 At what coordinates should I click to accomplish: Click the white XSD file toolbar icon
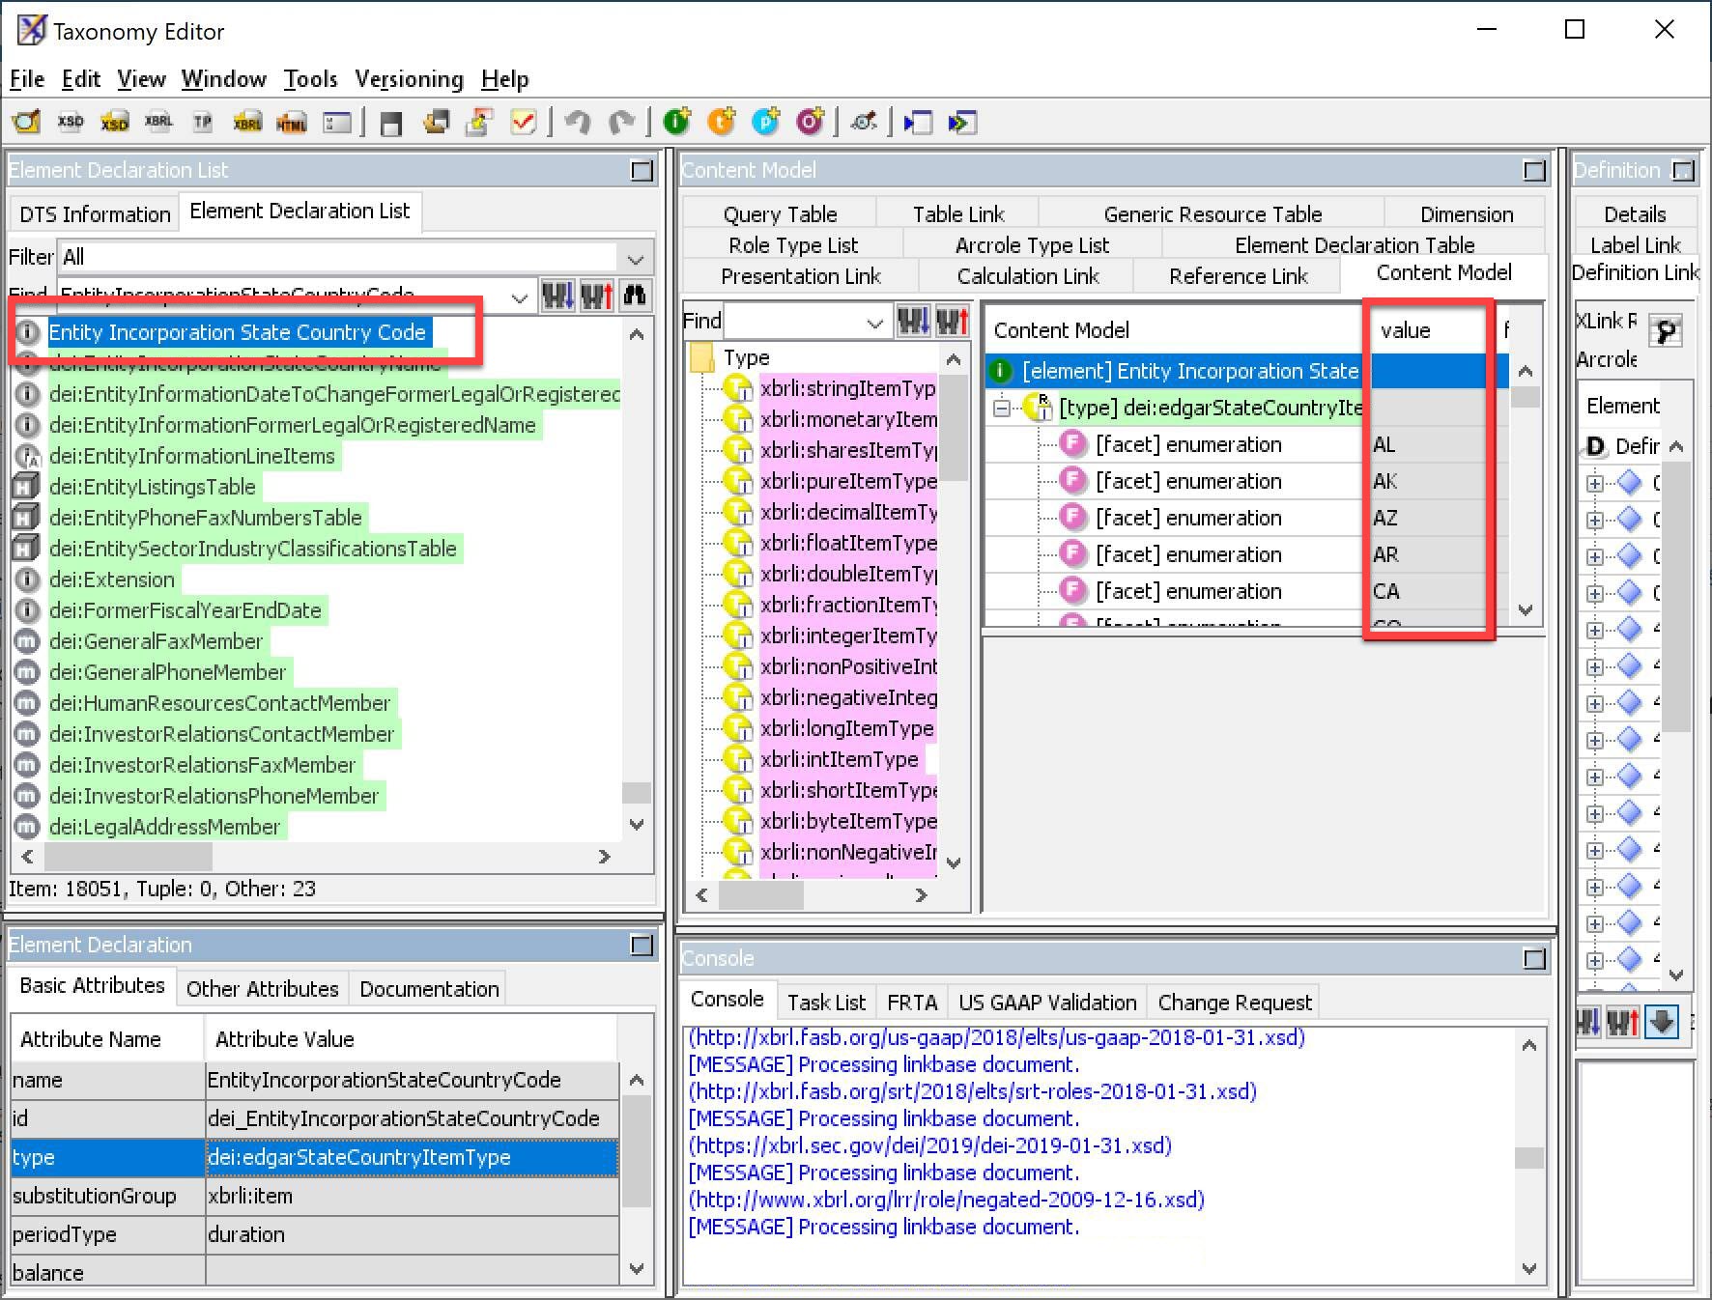71,122
